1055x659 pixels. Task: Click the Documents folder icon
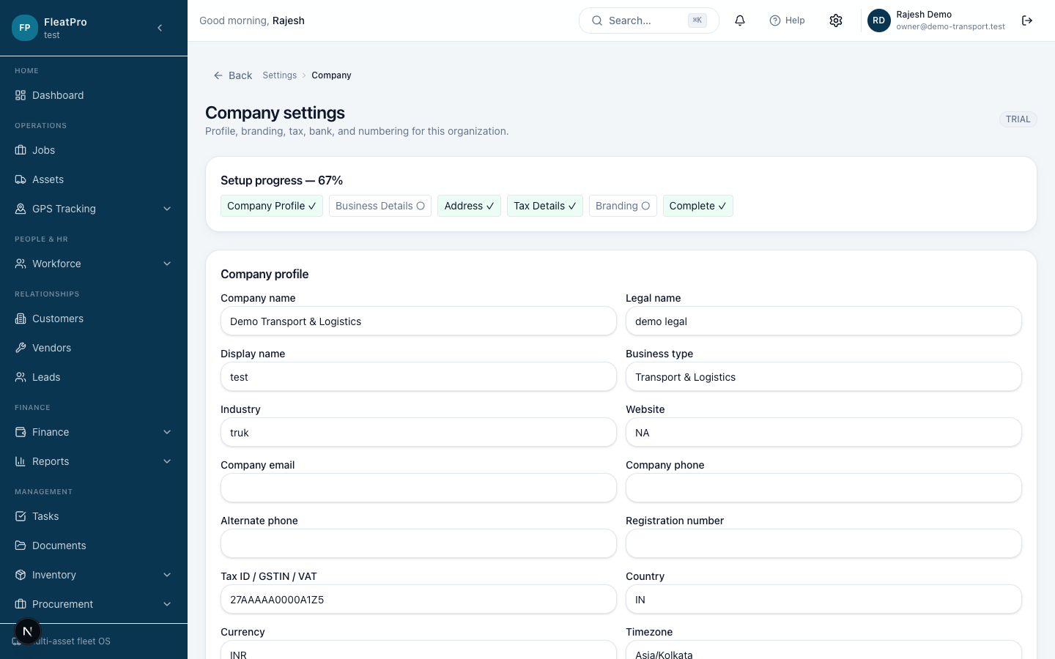pyautogui.click(x=21, y=546)
